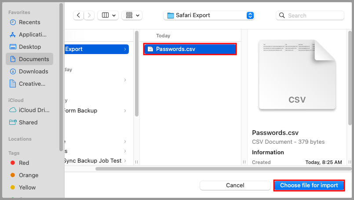Click Choose file for import

coord(309,185)
